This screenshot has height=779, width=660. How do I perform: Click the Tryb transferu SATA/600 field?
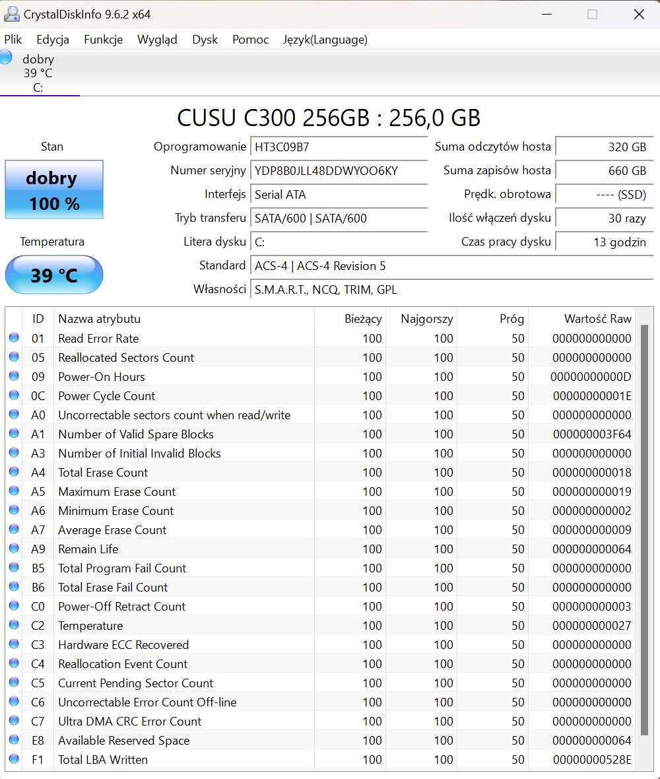(339, 218)
